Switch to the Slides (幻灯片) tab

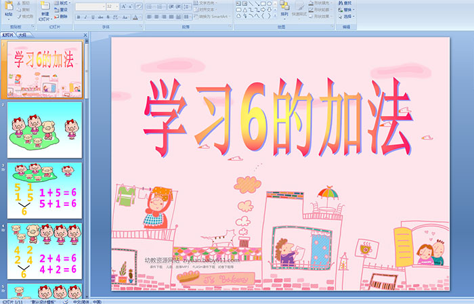coord(8,34)
